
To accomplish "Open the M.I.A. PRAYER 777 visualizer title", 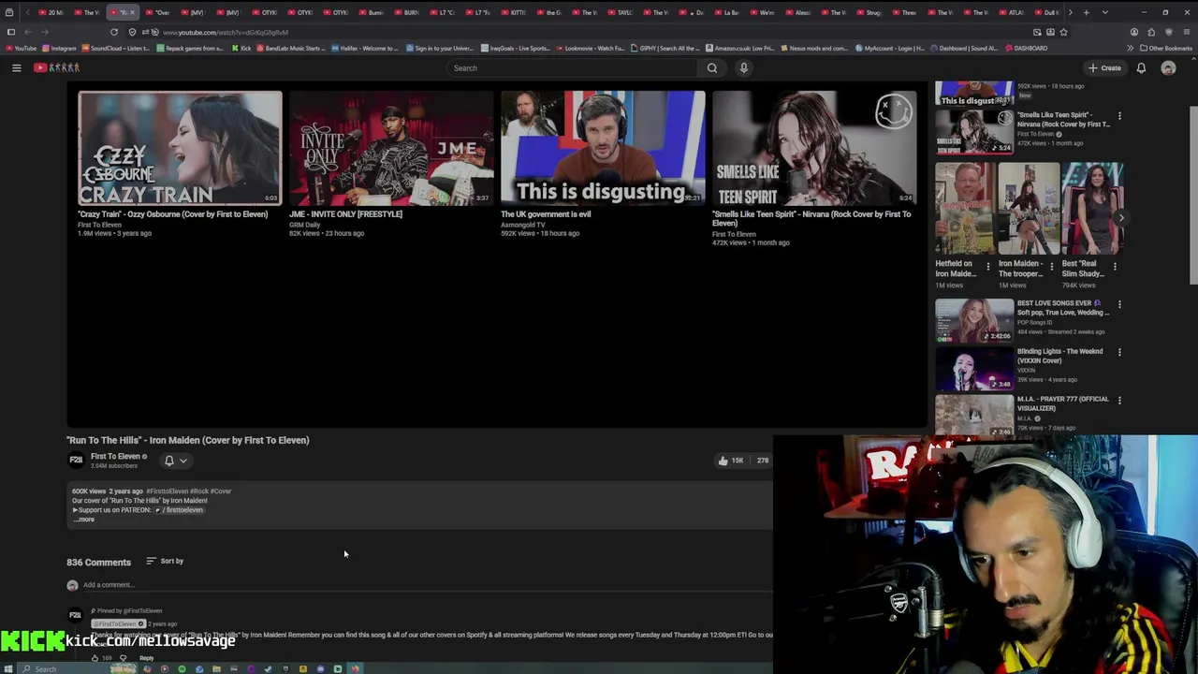I will [x=1063, y=403].
